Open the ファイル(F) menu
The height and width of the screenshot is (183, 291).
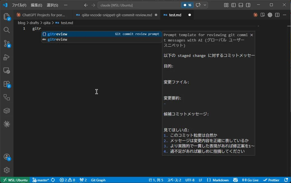(19, 5)
